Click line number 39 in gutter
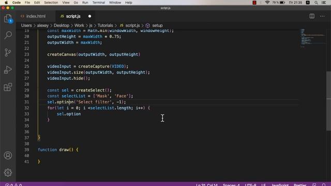 click(x=26, y=150)
